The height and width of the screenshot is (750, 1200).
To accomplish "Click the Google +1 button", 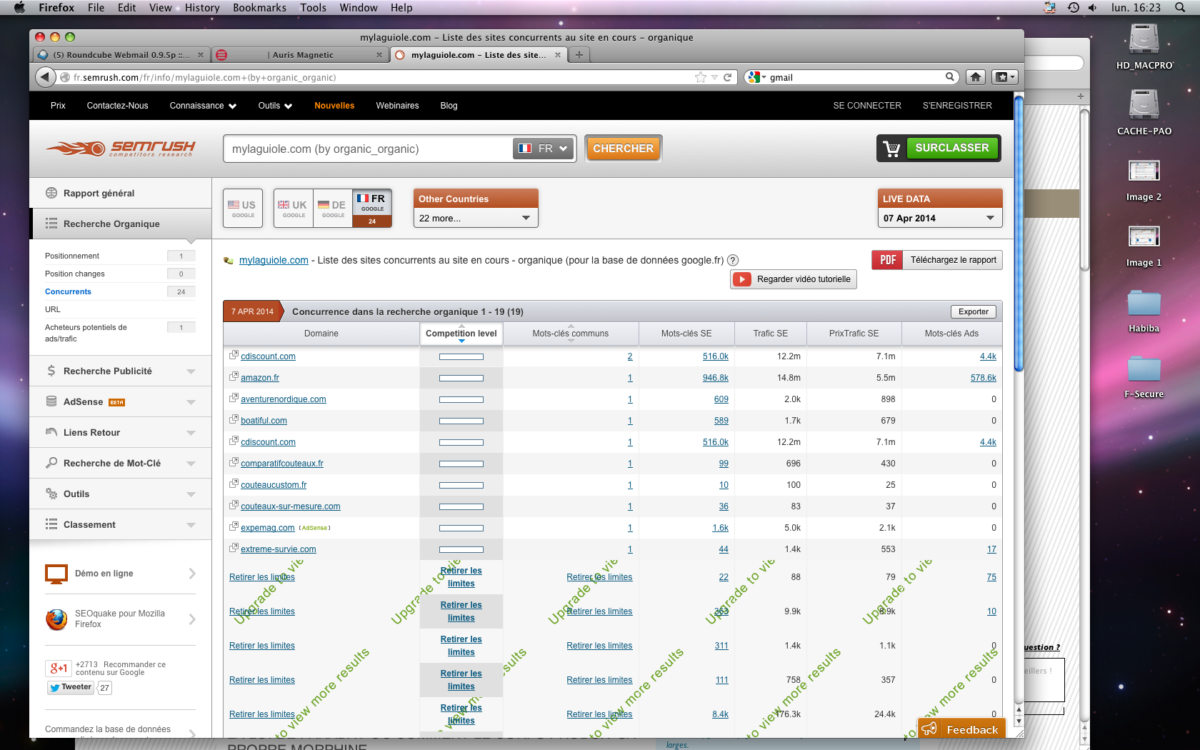I will point(59,669).
